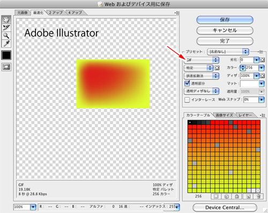Switch to the 画像サイズ tab
The width and height of the screenshot is (268, 213).
224,115
